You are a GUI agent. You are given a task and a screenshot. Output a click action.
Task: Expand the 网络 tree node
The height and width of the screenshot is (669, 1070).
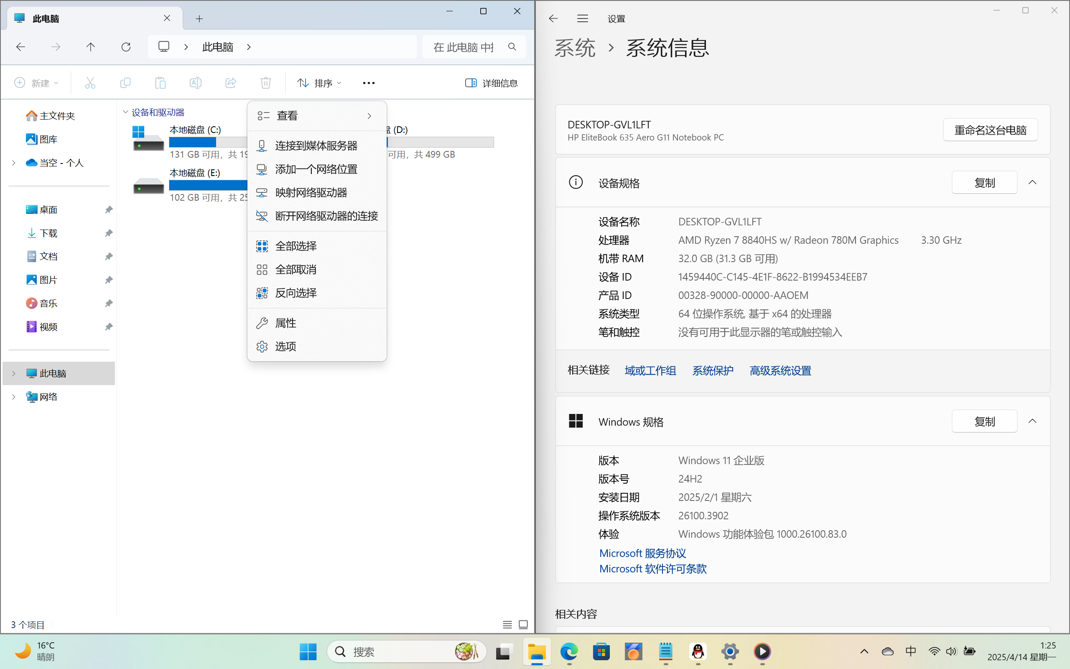[14, 397]
